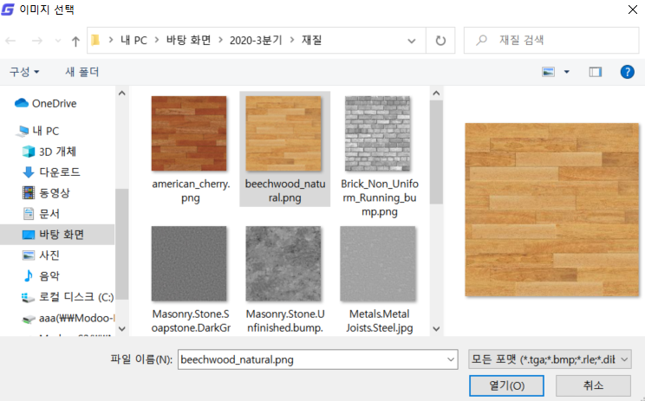Click the application logo in title bar
Image resolution: width=645 pixels, height=401 pixels.
click(8, 9)
